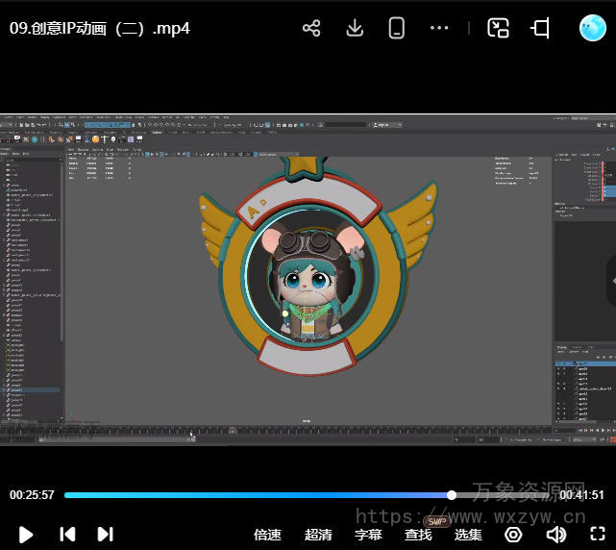Download the video with the download icon

point(355,28)
